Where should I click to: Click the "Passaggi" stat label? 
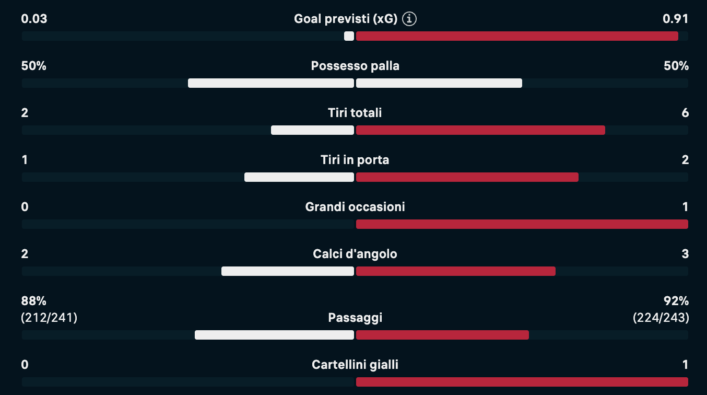point(355,318)
